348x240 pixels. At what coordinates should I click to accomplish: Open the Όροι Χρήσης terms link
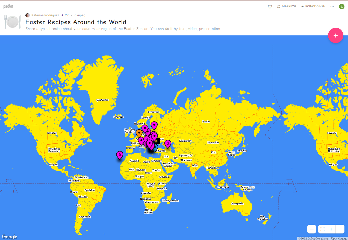tap(339, 238)
